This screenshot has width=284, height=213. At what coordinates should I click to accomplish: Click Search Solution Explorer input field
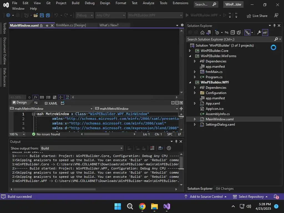pyautogui.click(x=230, y=39)
